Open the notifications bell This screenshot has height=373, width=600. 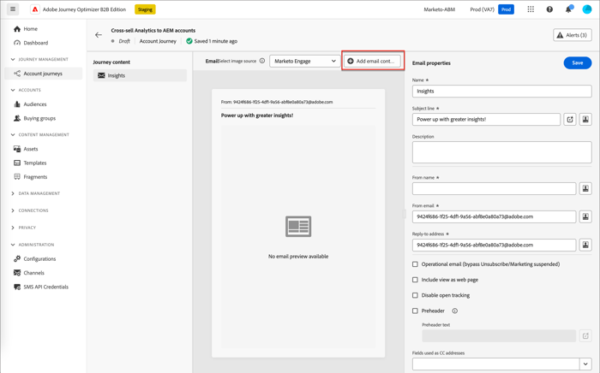pos(568,9)
